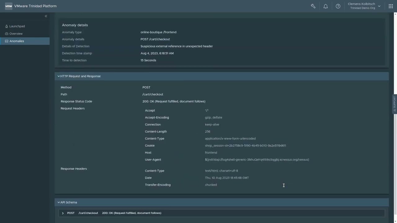This screenshot has width=397, height=223.
Task: Click Transfer-Encoding value 'chunked'
Action: (211, 185)
